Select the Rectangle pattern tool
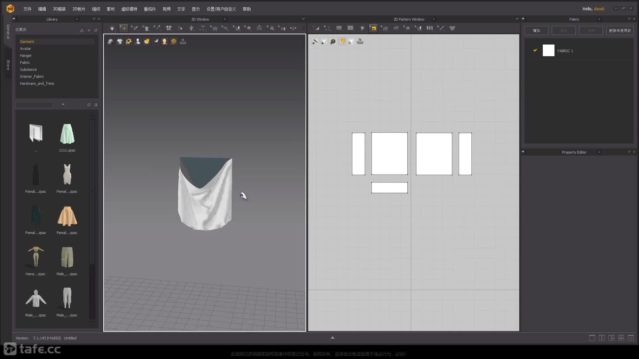The width and height of the screenshot is (639, 359). [339, 28]
